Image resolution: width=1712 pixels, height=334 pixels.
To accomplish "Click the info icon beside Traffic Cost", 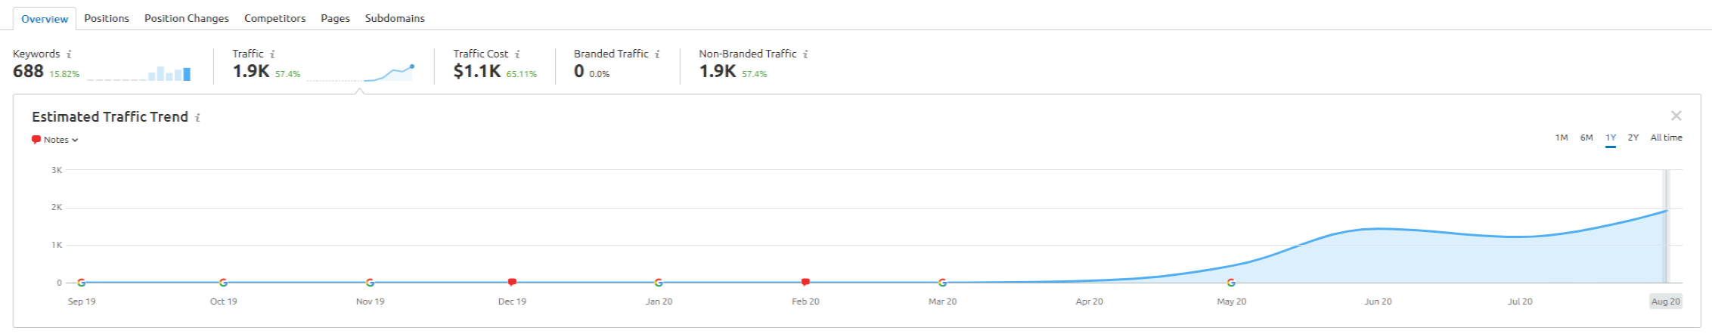I will 517,54.
